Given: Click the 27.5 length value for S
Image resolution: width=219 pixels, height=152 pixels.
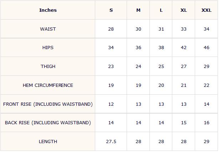Looking at the screenshot, I should click(111, 142).
